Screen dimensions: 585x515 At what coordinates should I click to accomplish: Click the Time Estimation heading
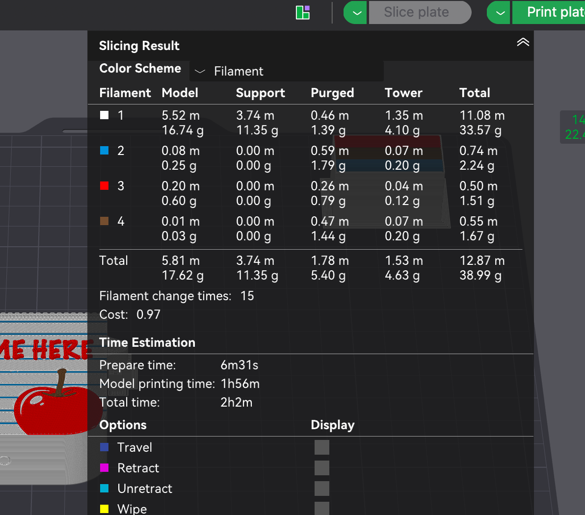coord(147,342)
